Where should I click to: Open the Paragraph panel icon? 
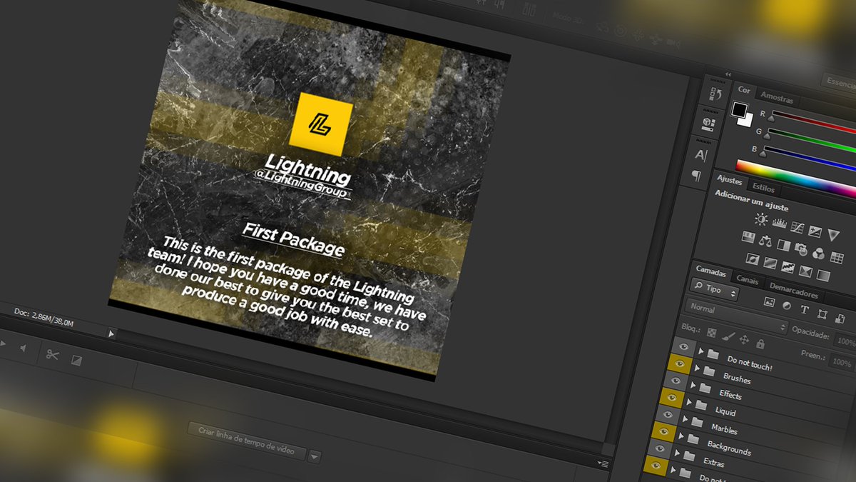click(x=695, y=176)
